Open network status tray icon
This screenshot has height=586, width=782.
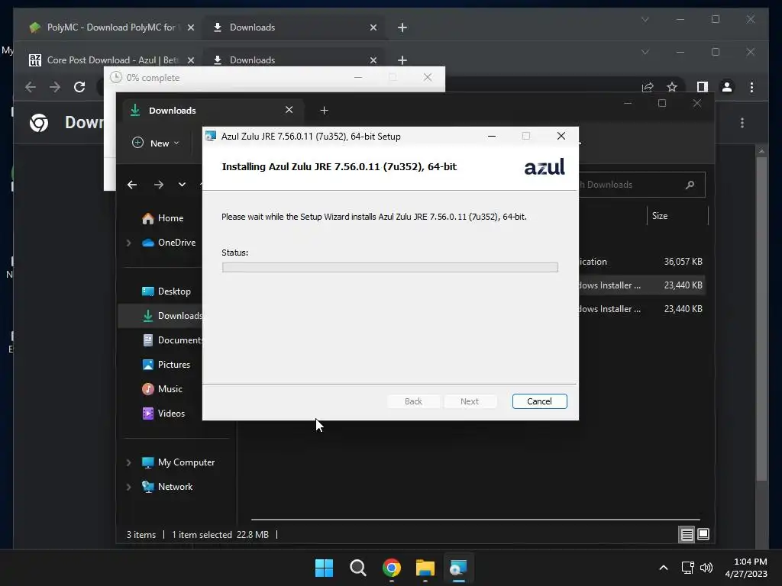point(687,568)
